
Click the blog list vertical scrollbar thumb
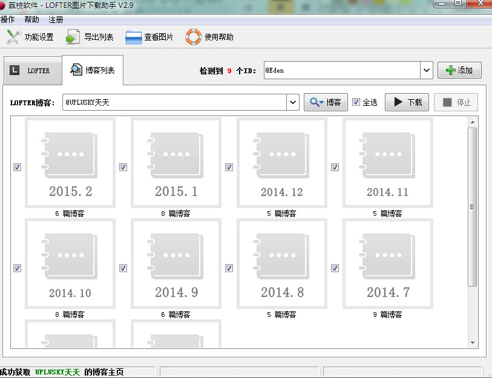(x=472, y=207)
